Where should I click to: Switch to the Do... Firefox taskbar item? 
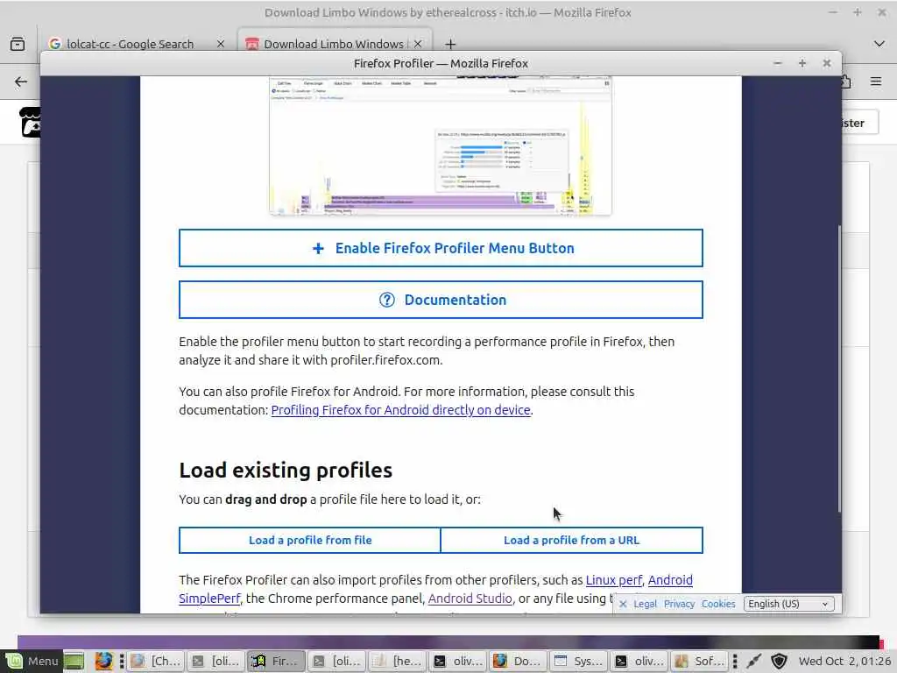pos(519,661)
